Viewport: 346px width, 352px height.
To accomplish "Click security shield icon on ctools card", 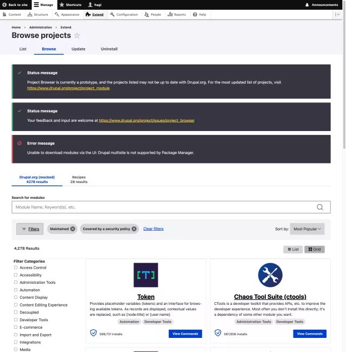I will pos(217,333).
